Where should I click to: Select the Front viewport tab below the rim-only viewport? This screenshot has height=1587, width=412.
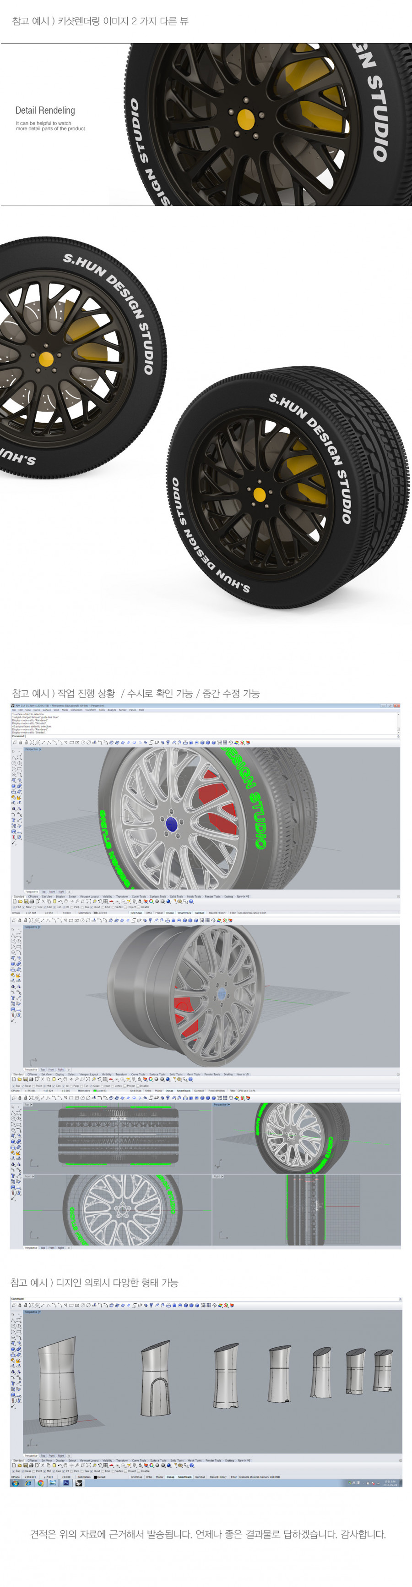coord(52,1069)
